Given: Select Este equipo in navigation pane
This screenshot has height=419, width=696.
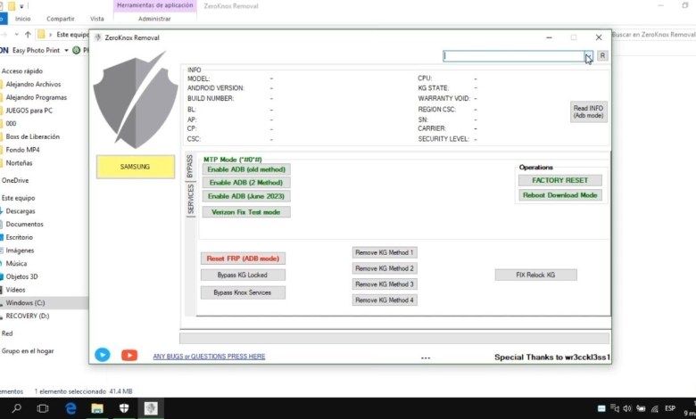Looking at the screenshot, I should tap(18, 198).
